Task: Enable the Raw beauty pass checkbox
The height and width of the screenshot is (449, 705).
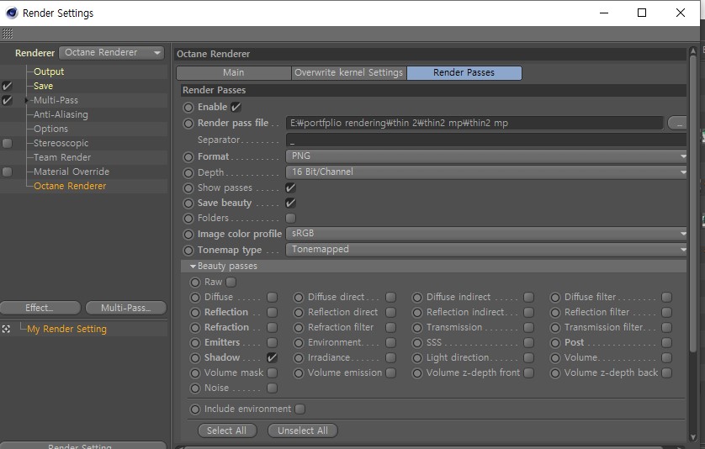Action: coord(231,283)
